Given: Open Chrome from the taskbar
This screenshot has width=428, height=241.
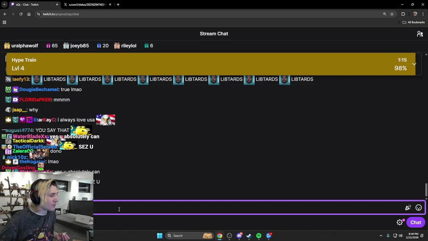Looking at the screenshot, I should (219, 236).
